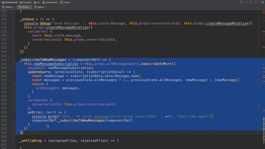Click 'console.debug' on line 137

[37, 23]
